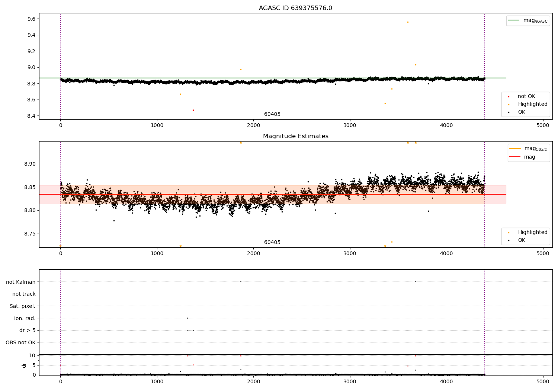Click the "5" tick label on dr axis
The width and height of the screenshot is (558, 390).
[34, 365]
